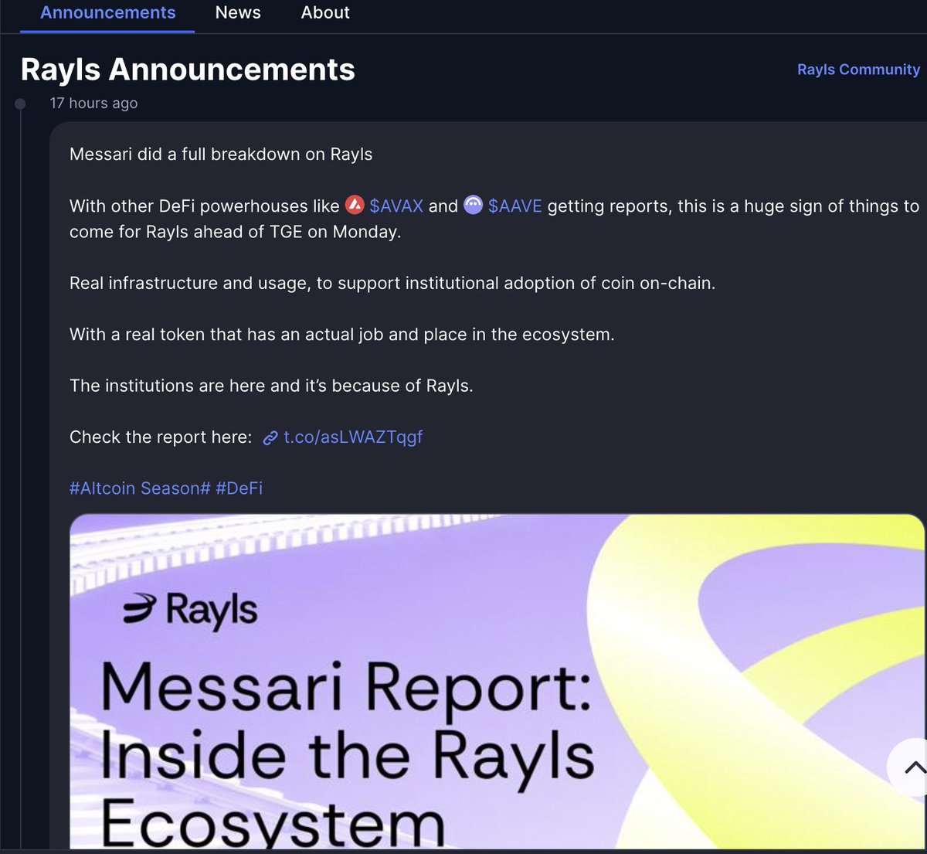Click the 'Real infrastructure and usage' line
This screenshot has height=854, width=927.
pos(392,283)
